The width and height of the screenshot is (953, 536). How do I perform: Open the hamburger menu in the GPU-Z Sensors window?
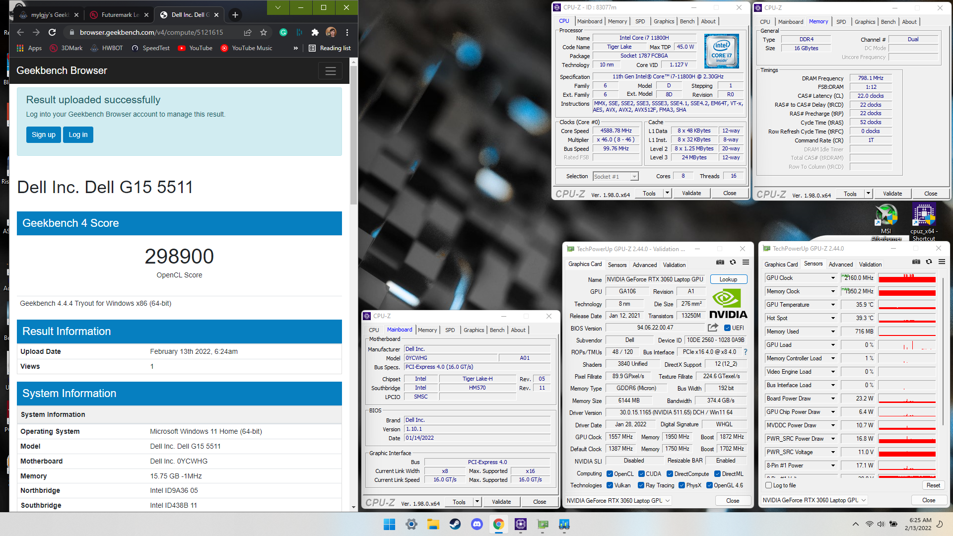tap(942, 262)
